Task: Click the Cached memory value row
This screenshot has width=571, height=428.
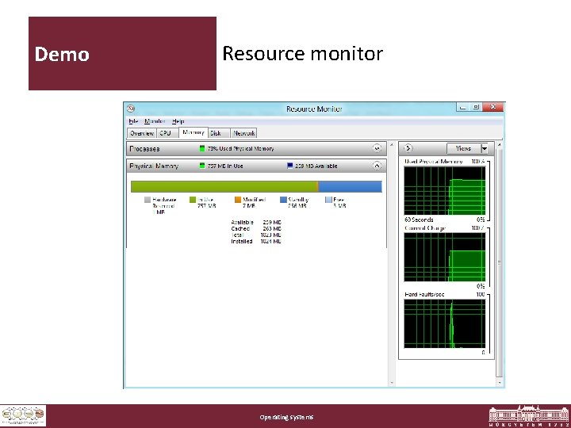Action: (256, 228)
